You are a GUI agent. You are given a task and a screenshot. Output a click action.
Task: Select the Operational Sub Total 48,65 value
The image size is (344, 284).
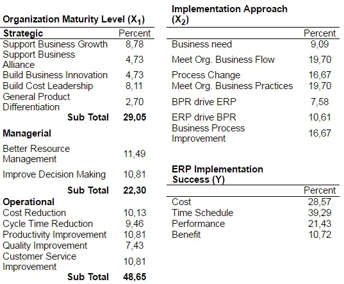tap(135, 277)
